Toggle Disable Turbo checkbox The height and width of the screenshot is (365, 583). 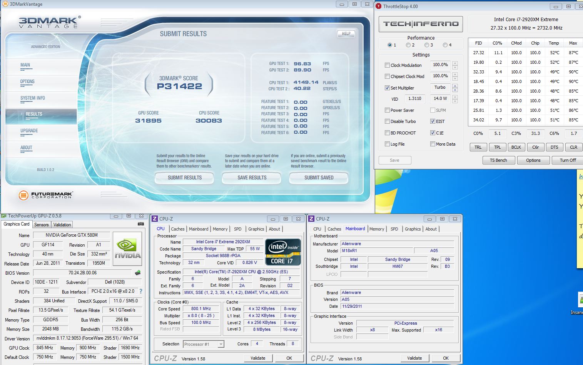click(387, 121)
